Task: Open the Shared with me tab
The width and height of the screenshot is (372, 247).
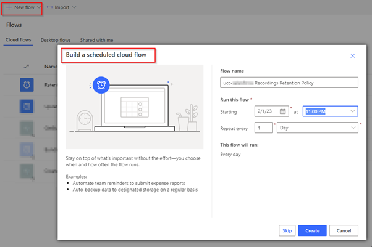Action: pos(96,40)
